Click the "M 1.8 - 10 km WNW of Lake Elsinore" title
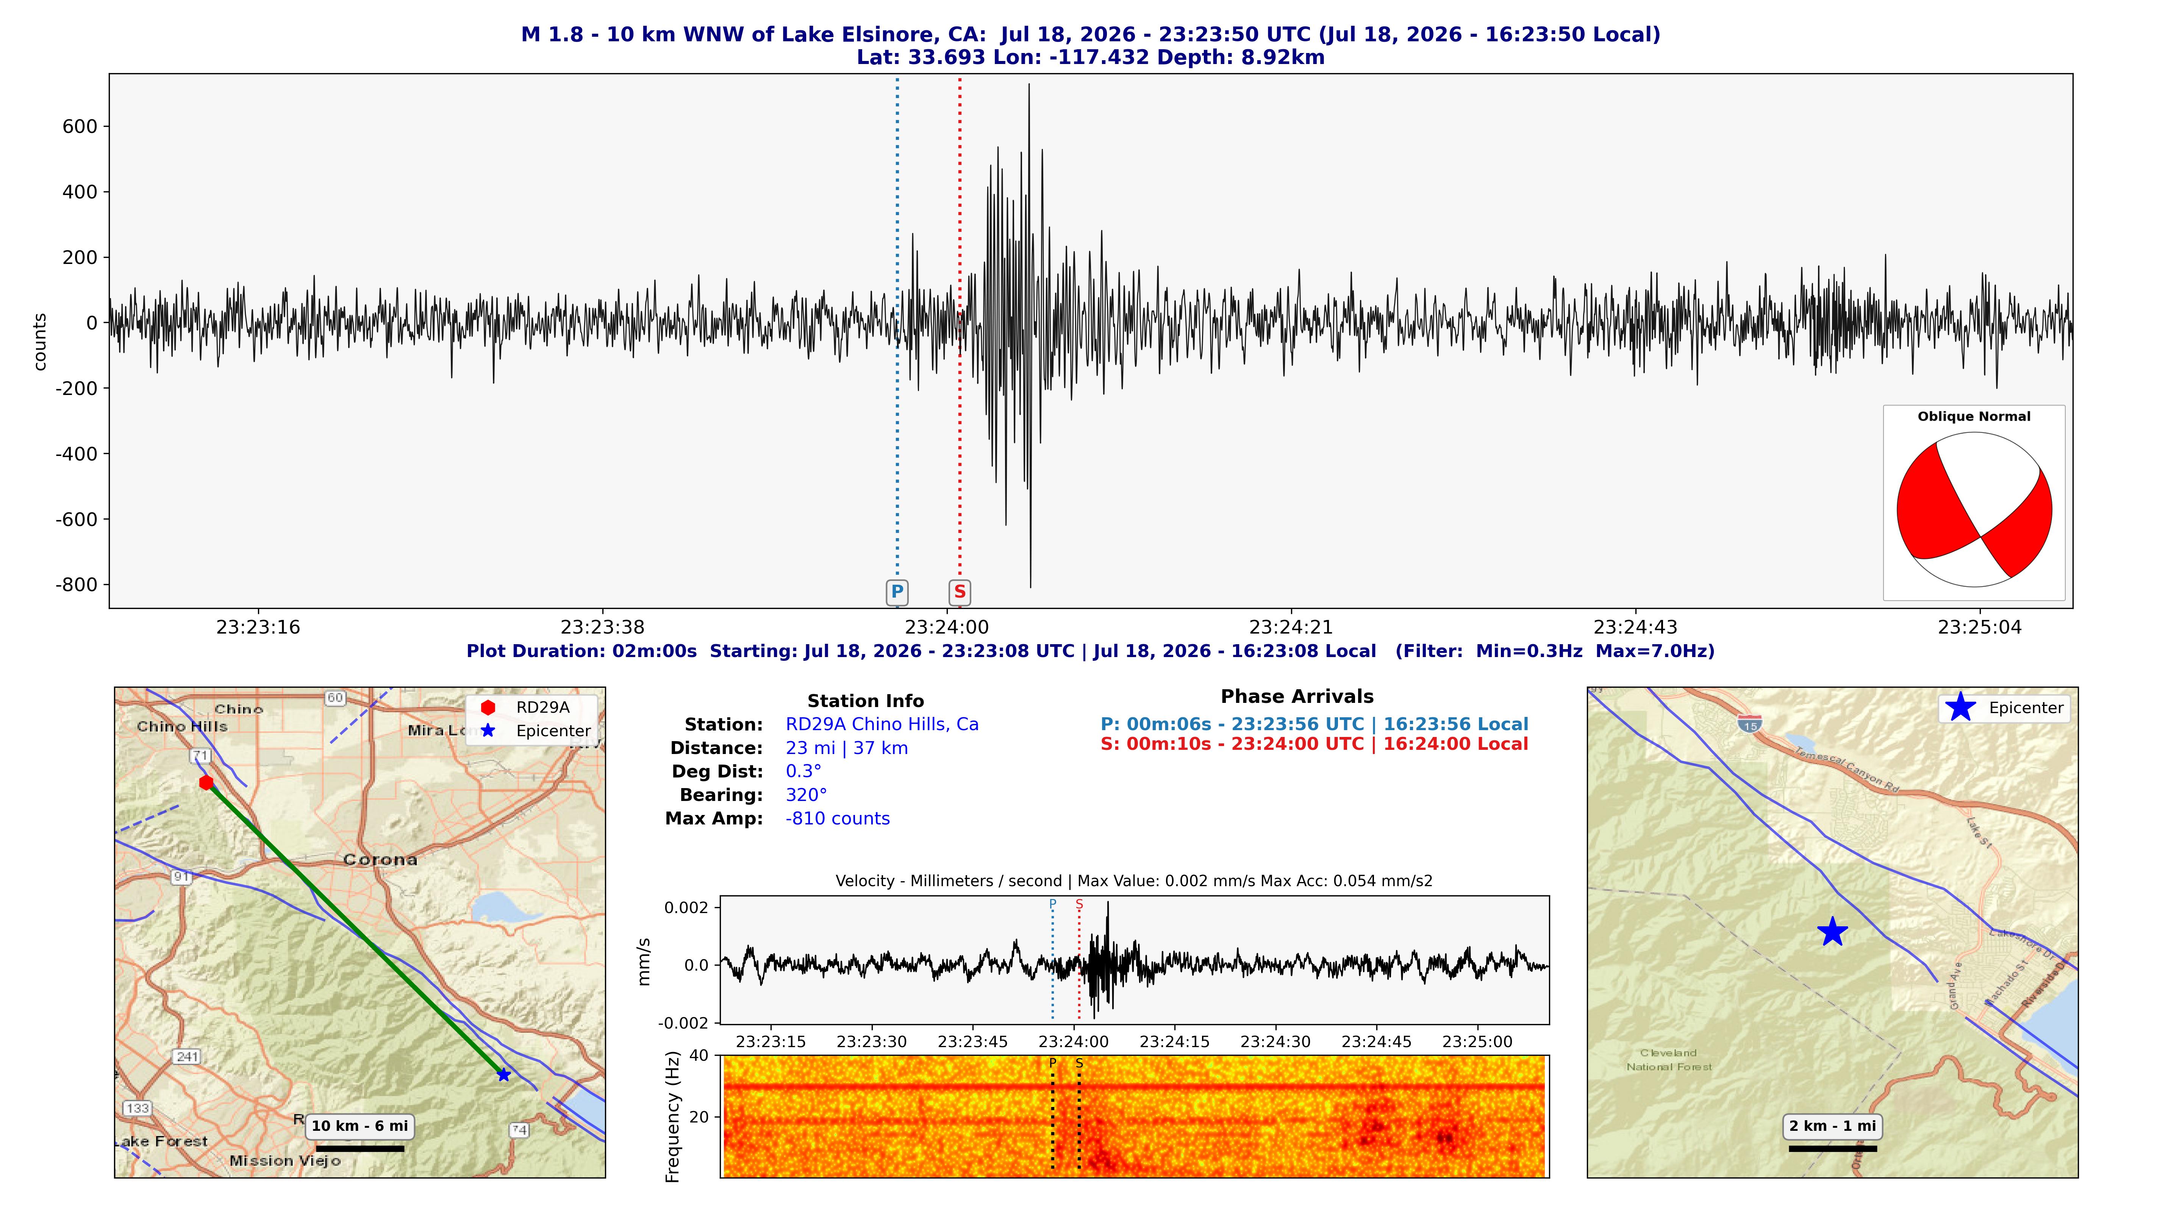Image resolution: width=2182 pixels, height=1227 pixels. pos(1091,35)
